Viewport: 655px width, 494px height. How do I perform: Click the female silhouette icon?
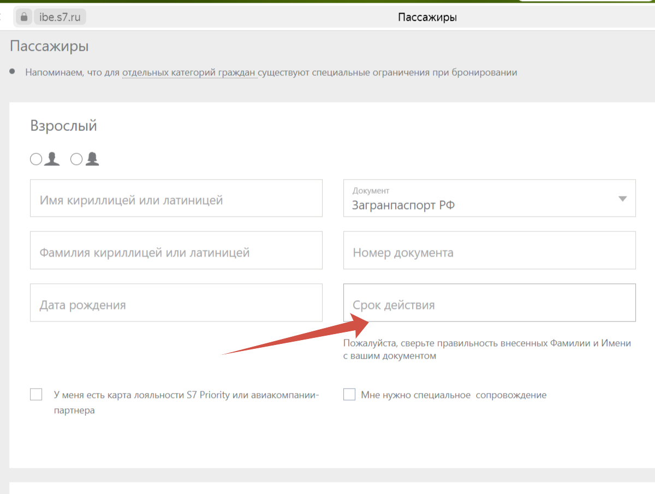click(x=92, y=159)
